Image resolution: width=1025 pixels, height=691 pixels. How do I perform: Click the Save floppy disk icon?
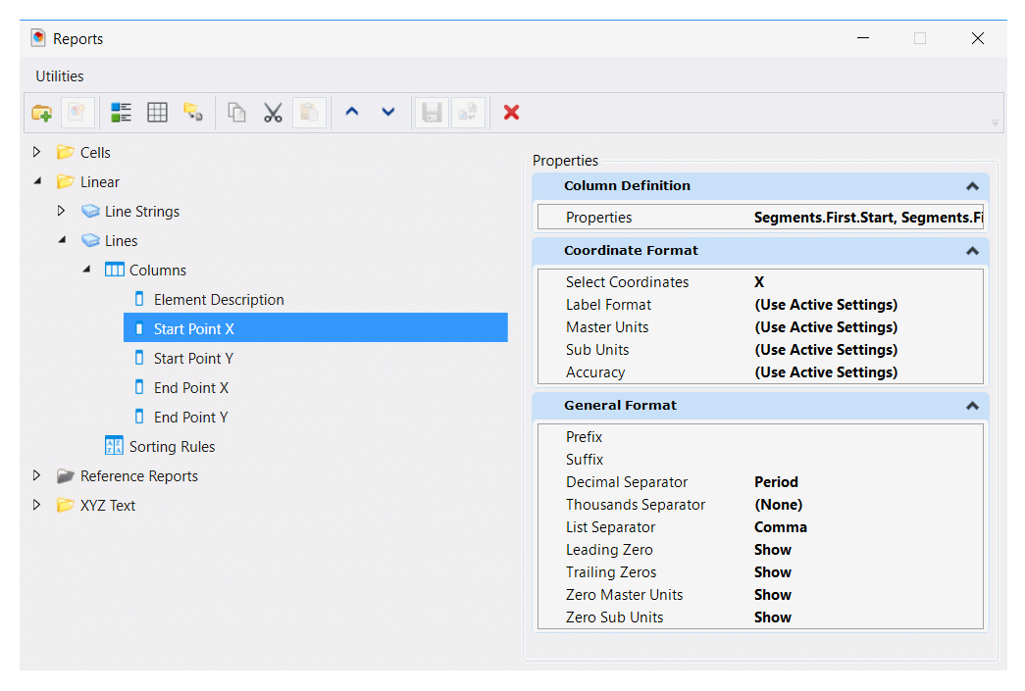click(432, 113)
